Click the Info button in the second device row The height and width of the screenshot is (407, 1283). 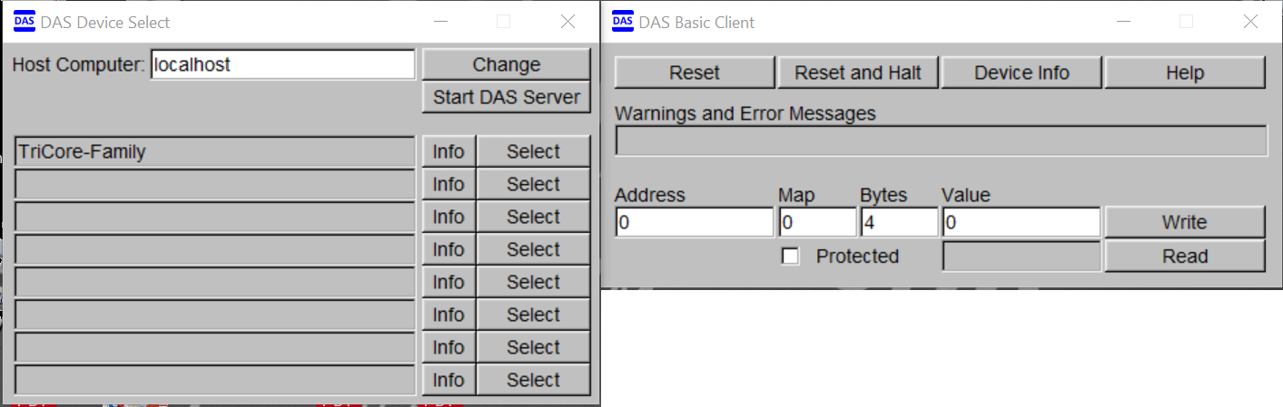coord(449,184)
